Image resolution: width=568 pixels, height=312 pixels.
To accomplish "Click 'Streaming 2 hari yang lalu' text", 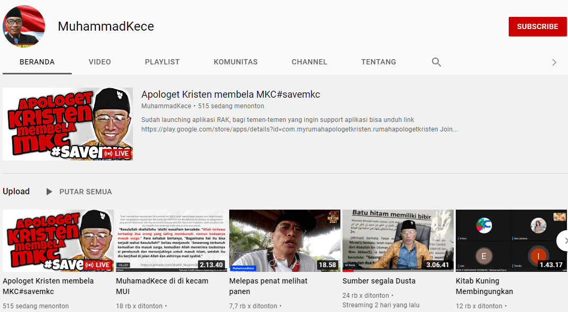I will 381,305.
